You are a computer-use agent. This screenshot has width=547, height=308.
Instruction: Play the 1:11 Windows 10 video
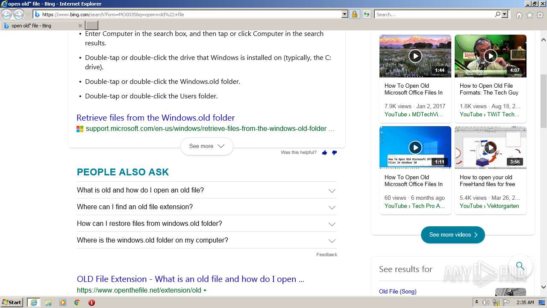415,148
